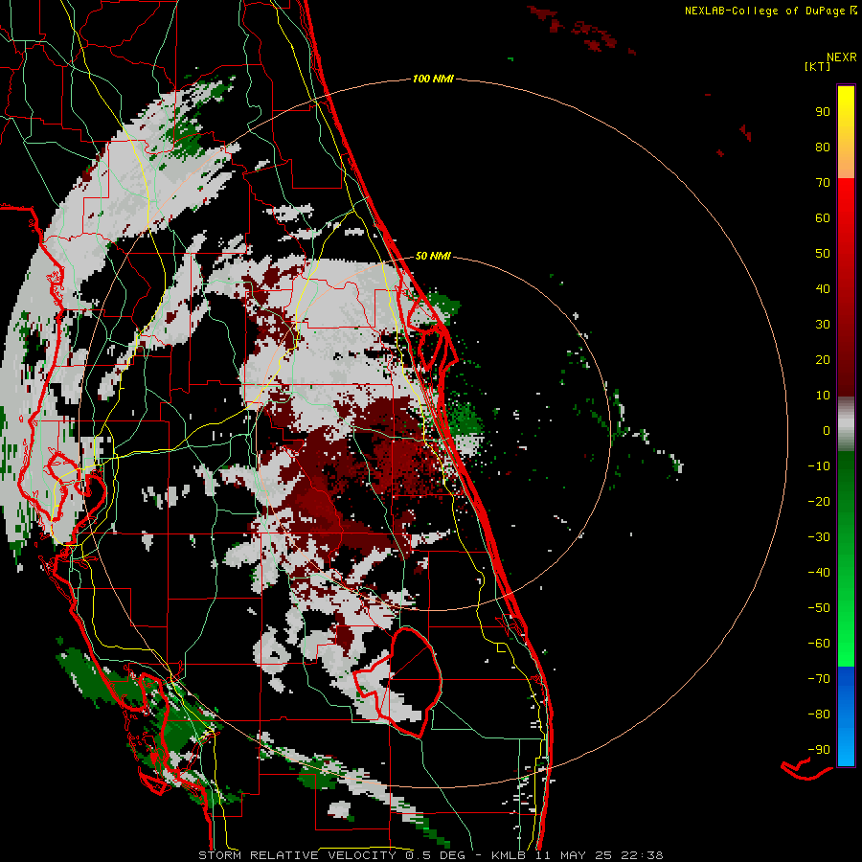This screenshot has height=862, width=862.
Task: Click the 50 NMI range ring label
Action: point(433,256)
